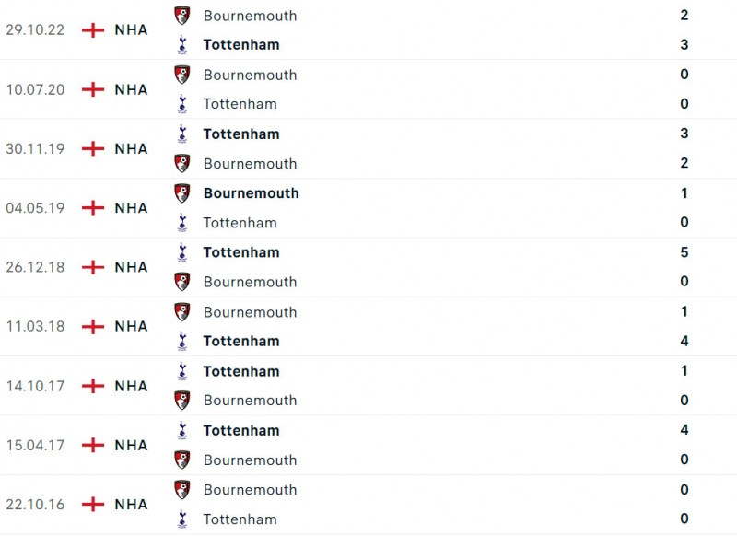This screenshot has height=536, width=737.
Task: Click England flag beside 10.07.20 date
Action: [93, 89]
